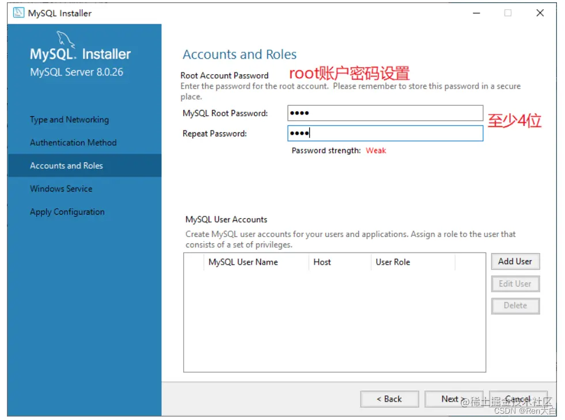Click the Root Account Password label
The height and width of the screenshot is (420, 565).
coord(225,75)
